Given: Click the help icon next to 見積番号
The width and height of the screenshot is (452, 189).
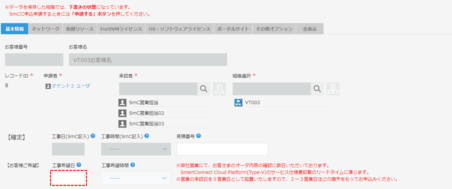Looking at the screenshot, I should [x=198, y=136].
